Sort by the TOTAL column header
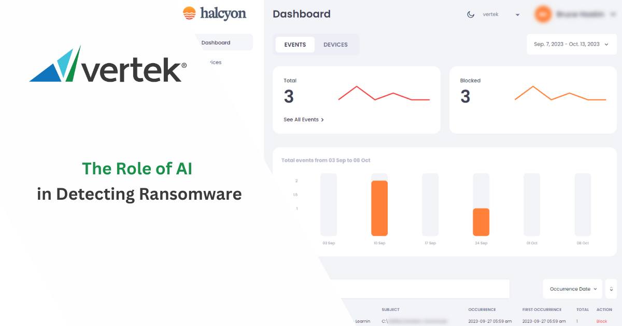The image size is (622, 326). pos(583,309)
